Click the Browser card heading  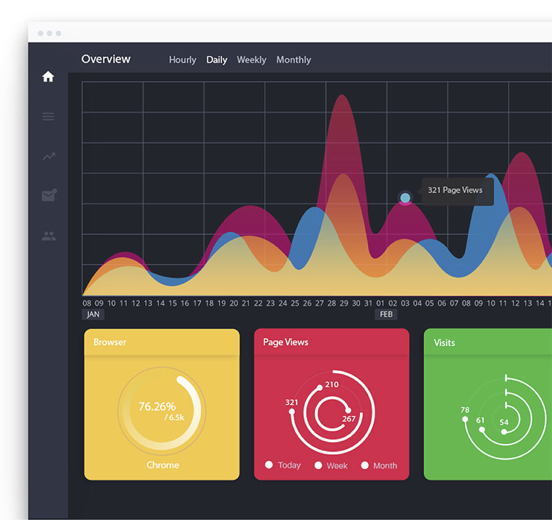110,342
